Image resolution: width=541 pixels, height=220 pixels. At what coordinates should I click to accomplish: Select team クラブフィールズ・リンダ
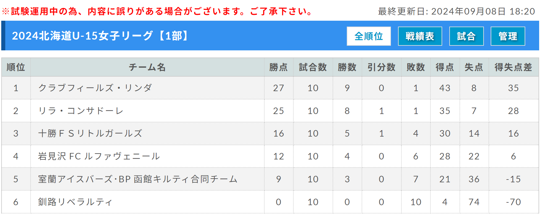tap(95, 88)
